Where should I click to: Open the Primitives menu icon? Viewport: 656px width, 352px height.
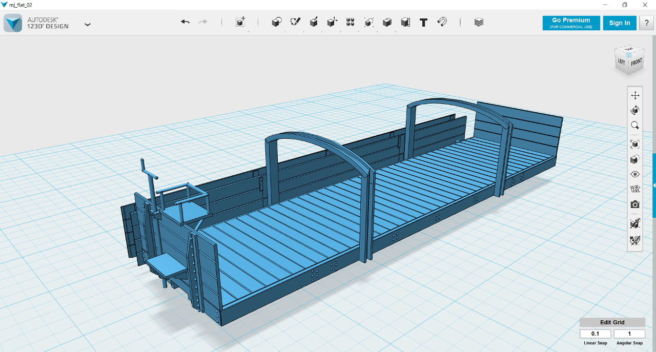coord(276,22)
